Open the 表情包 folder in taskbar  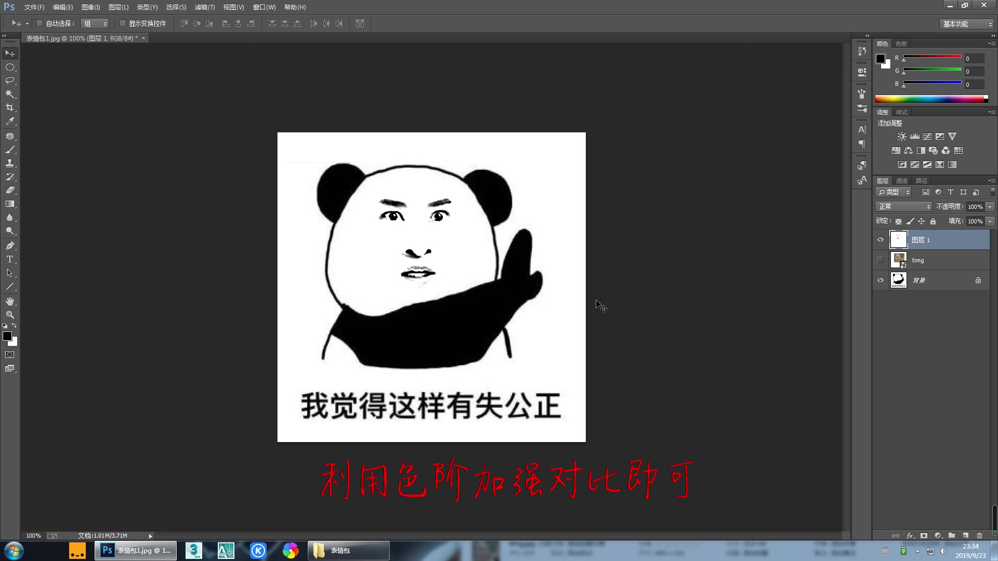pos(349,551)
